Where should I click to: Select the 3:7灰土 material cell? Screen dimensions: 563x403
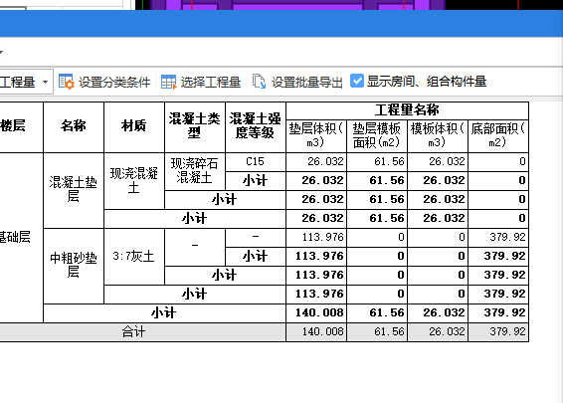134,257
